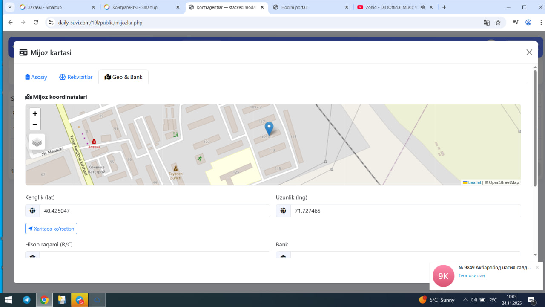Bookmark this page with the star icon
Viewport: 545px width, 307px height.
click(x=498, y=23)
